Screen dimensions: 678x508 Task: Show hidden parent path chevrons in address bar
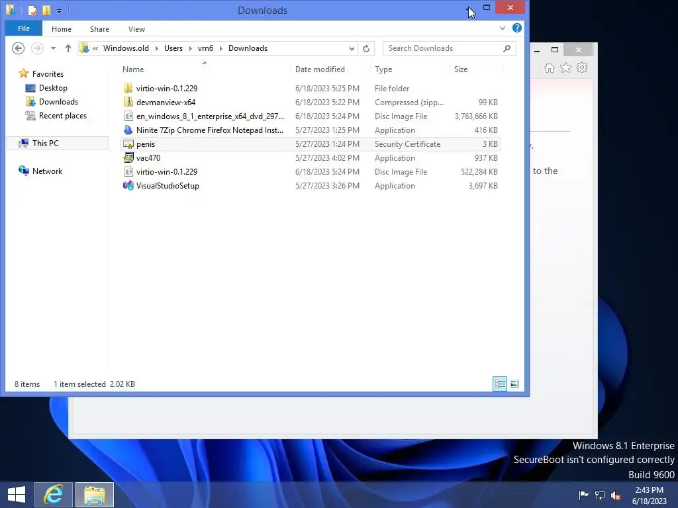click(x=95, y=48)
